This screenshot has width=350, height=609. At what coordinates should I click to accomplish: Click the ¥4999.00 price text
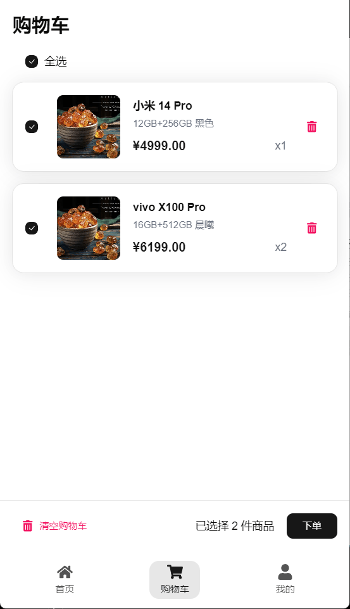[x=159, y=146]
